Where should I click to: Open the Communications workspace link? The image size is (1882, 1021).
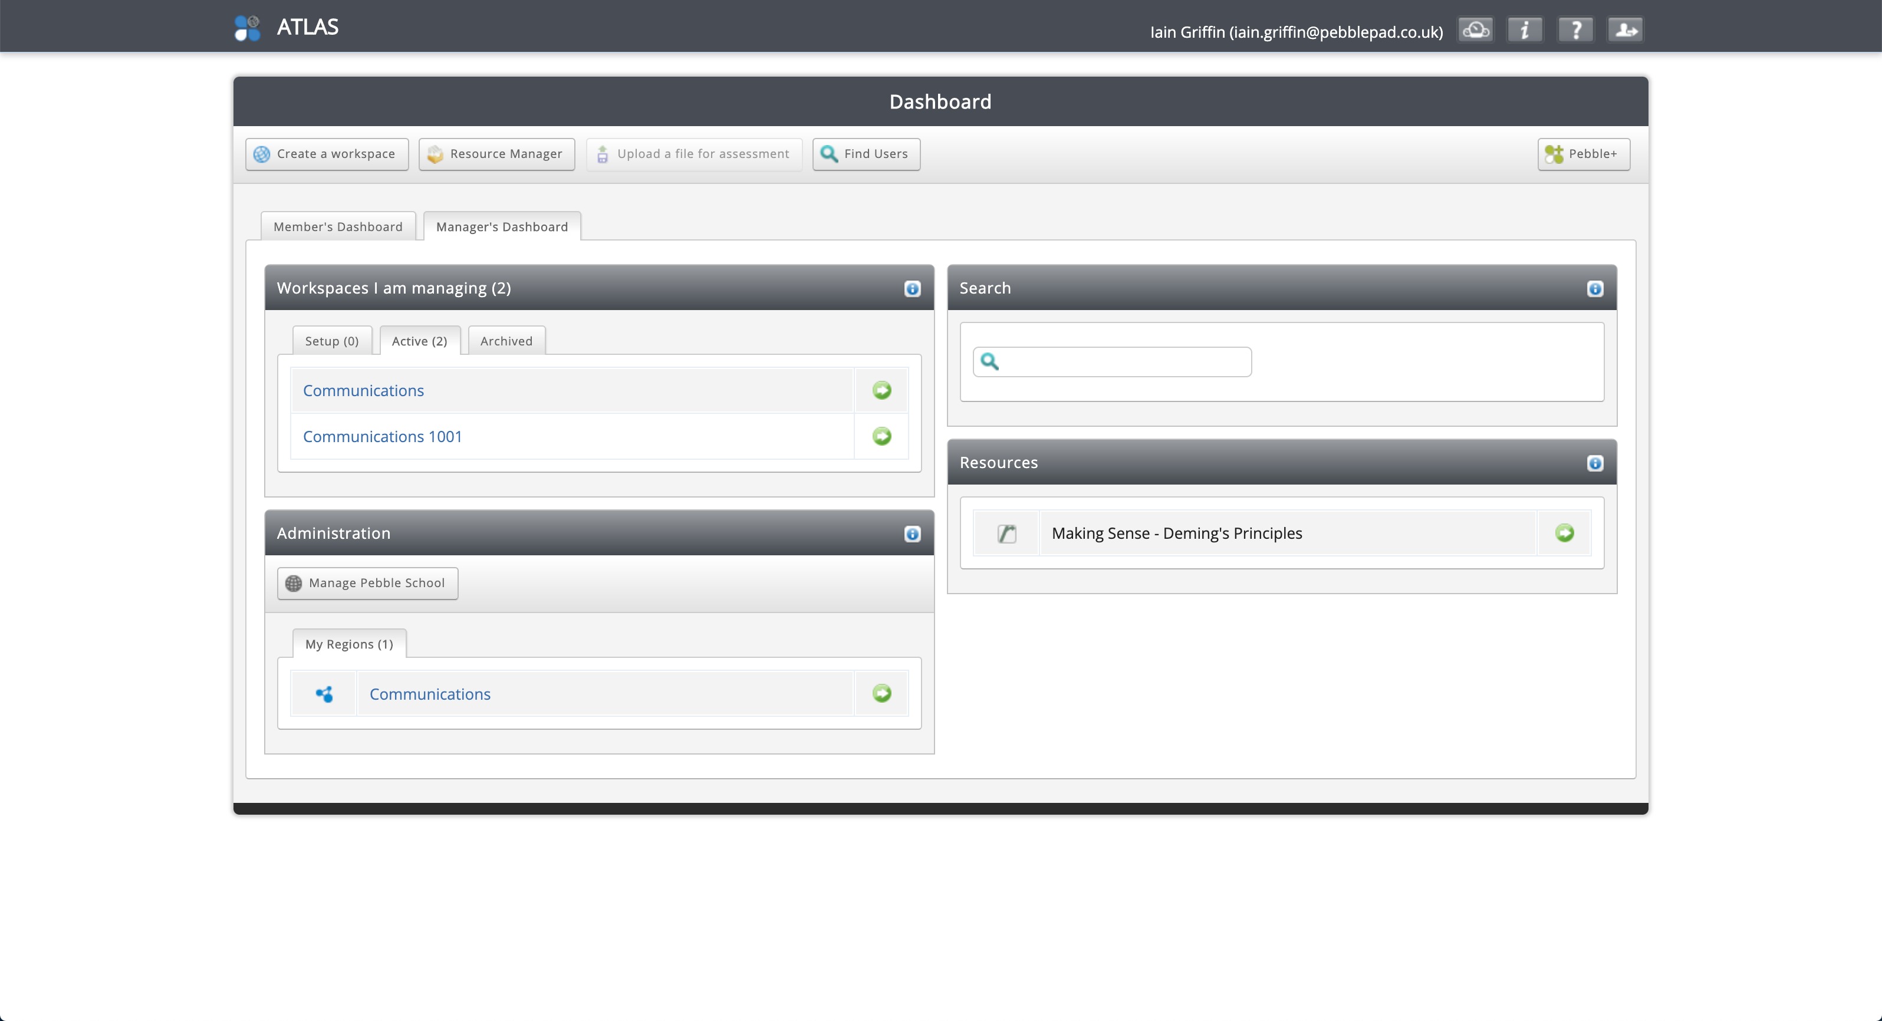pyautogui.click(x=363, y=391)
